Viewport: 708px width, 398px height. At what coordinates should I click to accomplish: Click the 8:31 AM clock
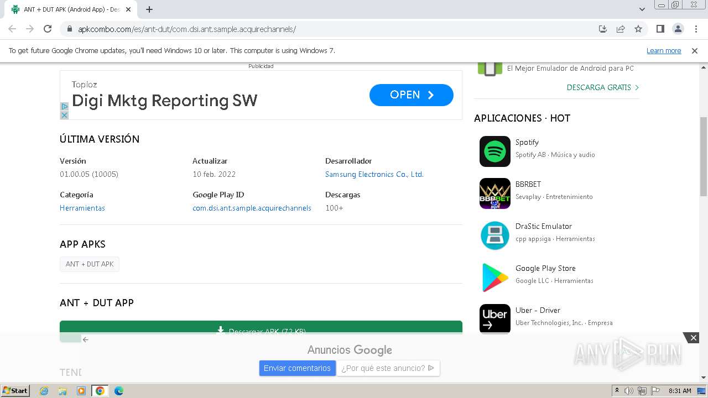(680, 391)
